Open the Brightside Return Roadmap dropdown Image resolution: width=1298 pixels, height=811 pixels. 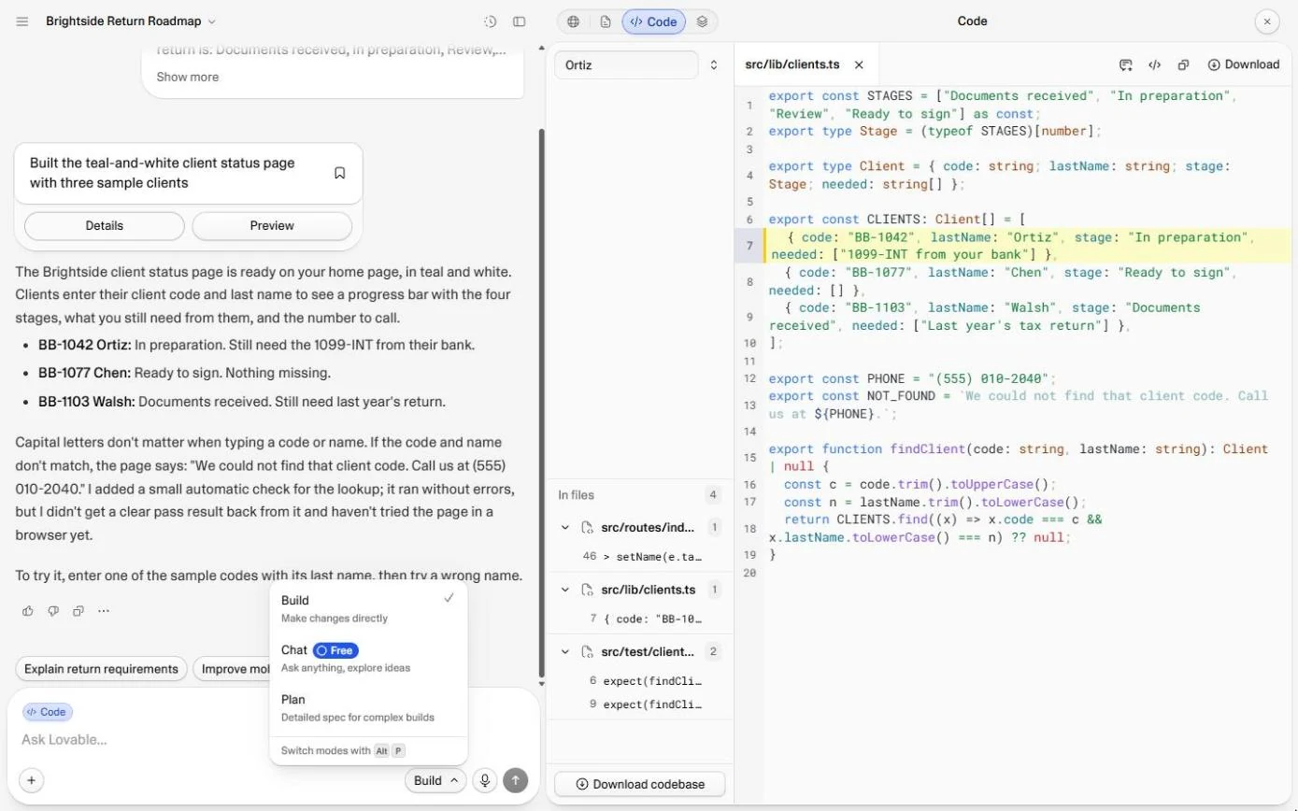(x=131, y=21)
